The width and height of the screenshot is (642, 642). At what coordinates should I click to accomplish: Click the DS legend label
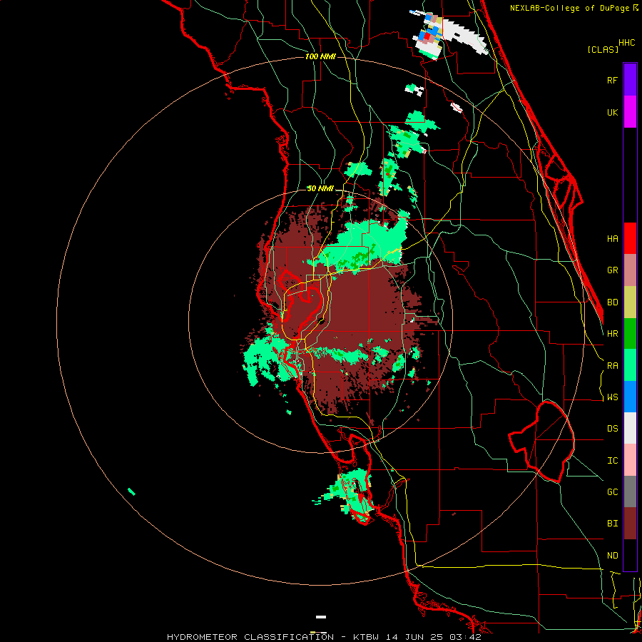point(613,429)
